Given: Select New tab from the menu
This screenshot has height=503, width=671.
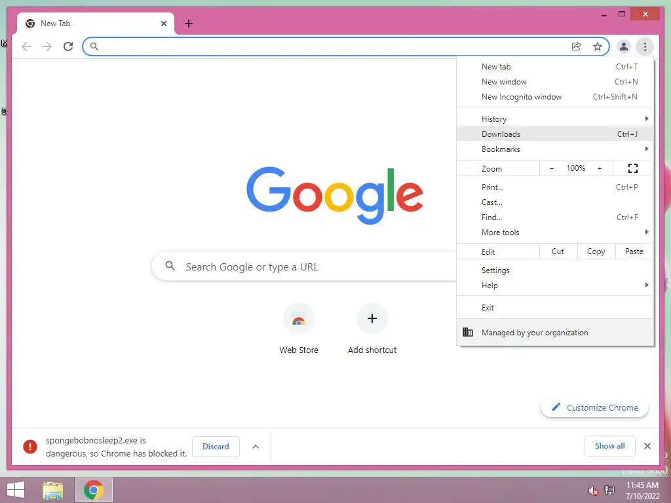Looking at the screenshot, I should (555, 67).
